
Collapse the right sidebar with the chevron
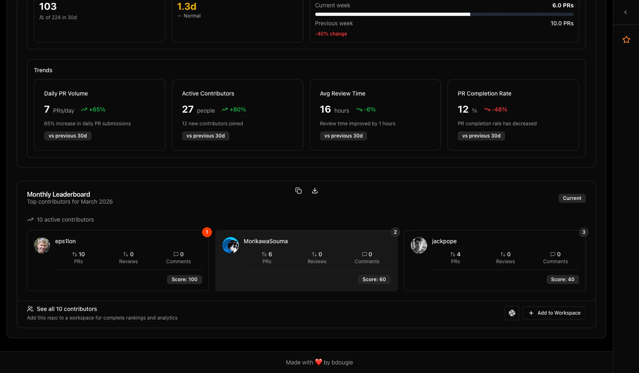pos(625,12)
